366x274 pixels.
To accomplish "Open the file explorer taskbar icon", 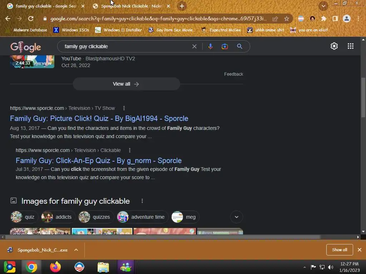I will pos(103,267).
